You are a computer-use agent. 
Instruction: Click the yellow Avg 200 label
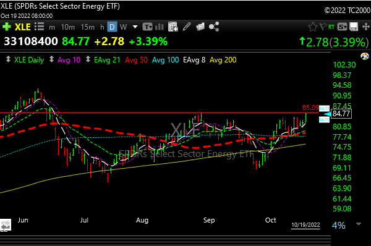pyautogui.click(x=223, y=60)
